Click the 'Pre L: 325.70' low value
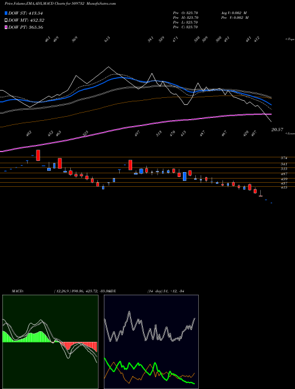The width and height of the screenshot is (295, 389). [185, 22]
